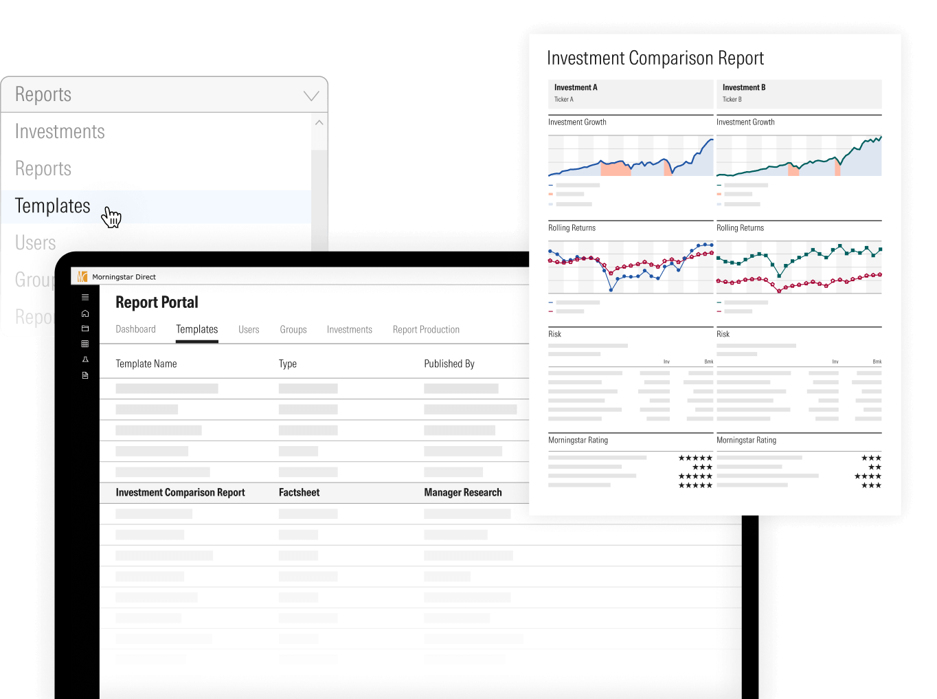Select Reports option in the dropdown list

[x=43, y=169]
